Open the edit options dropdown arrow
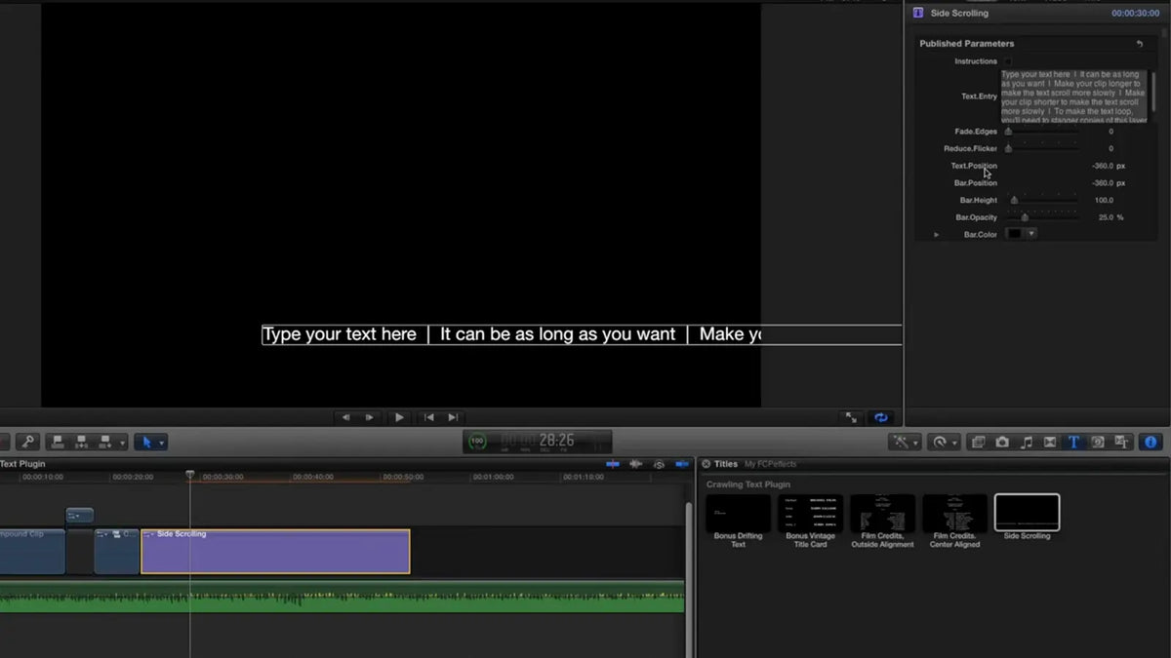 coord(121,443)
